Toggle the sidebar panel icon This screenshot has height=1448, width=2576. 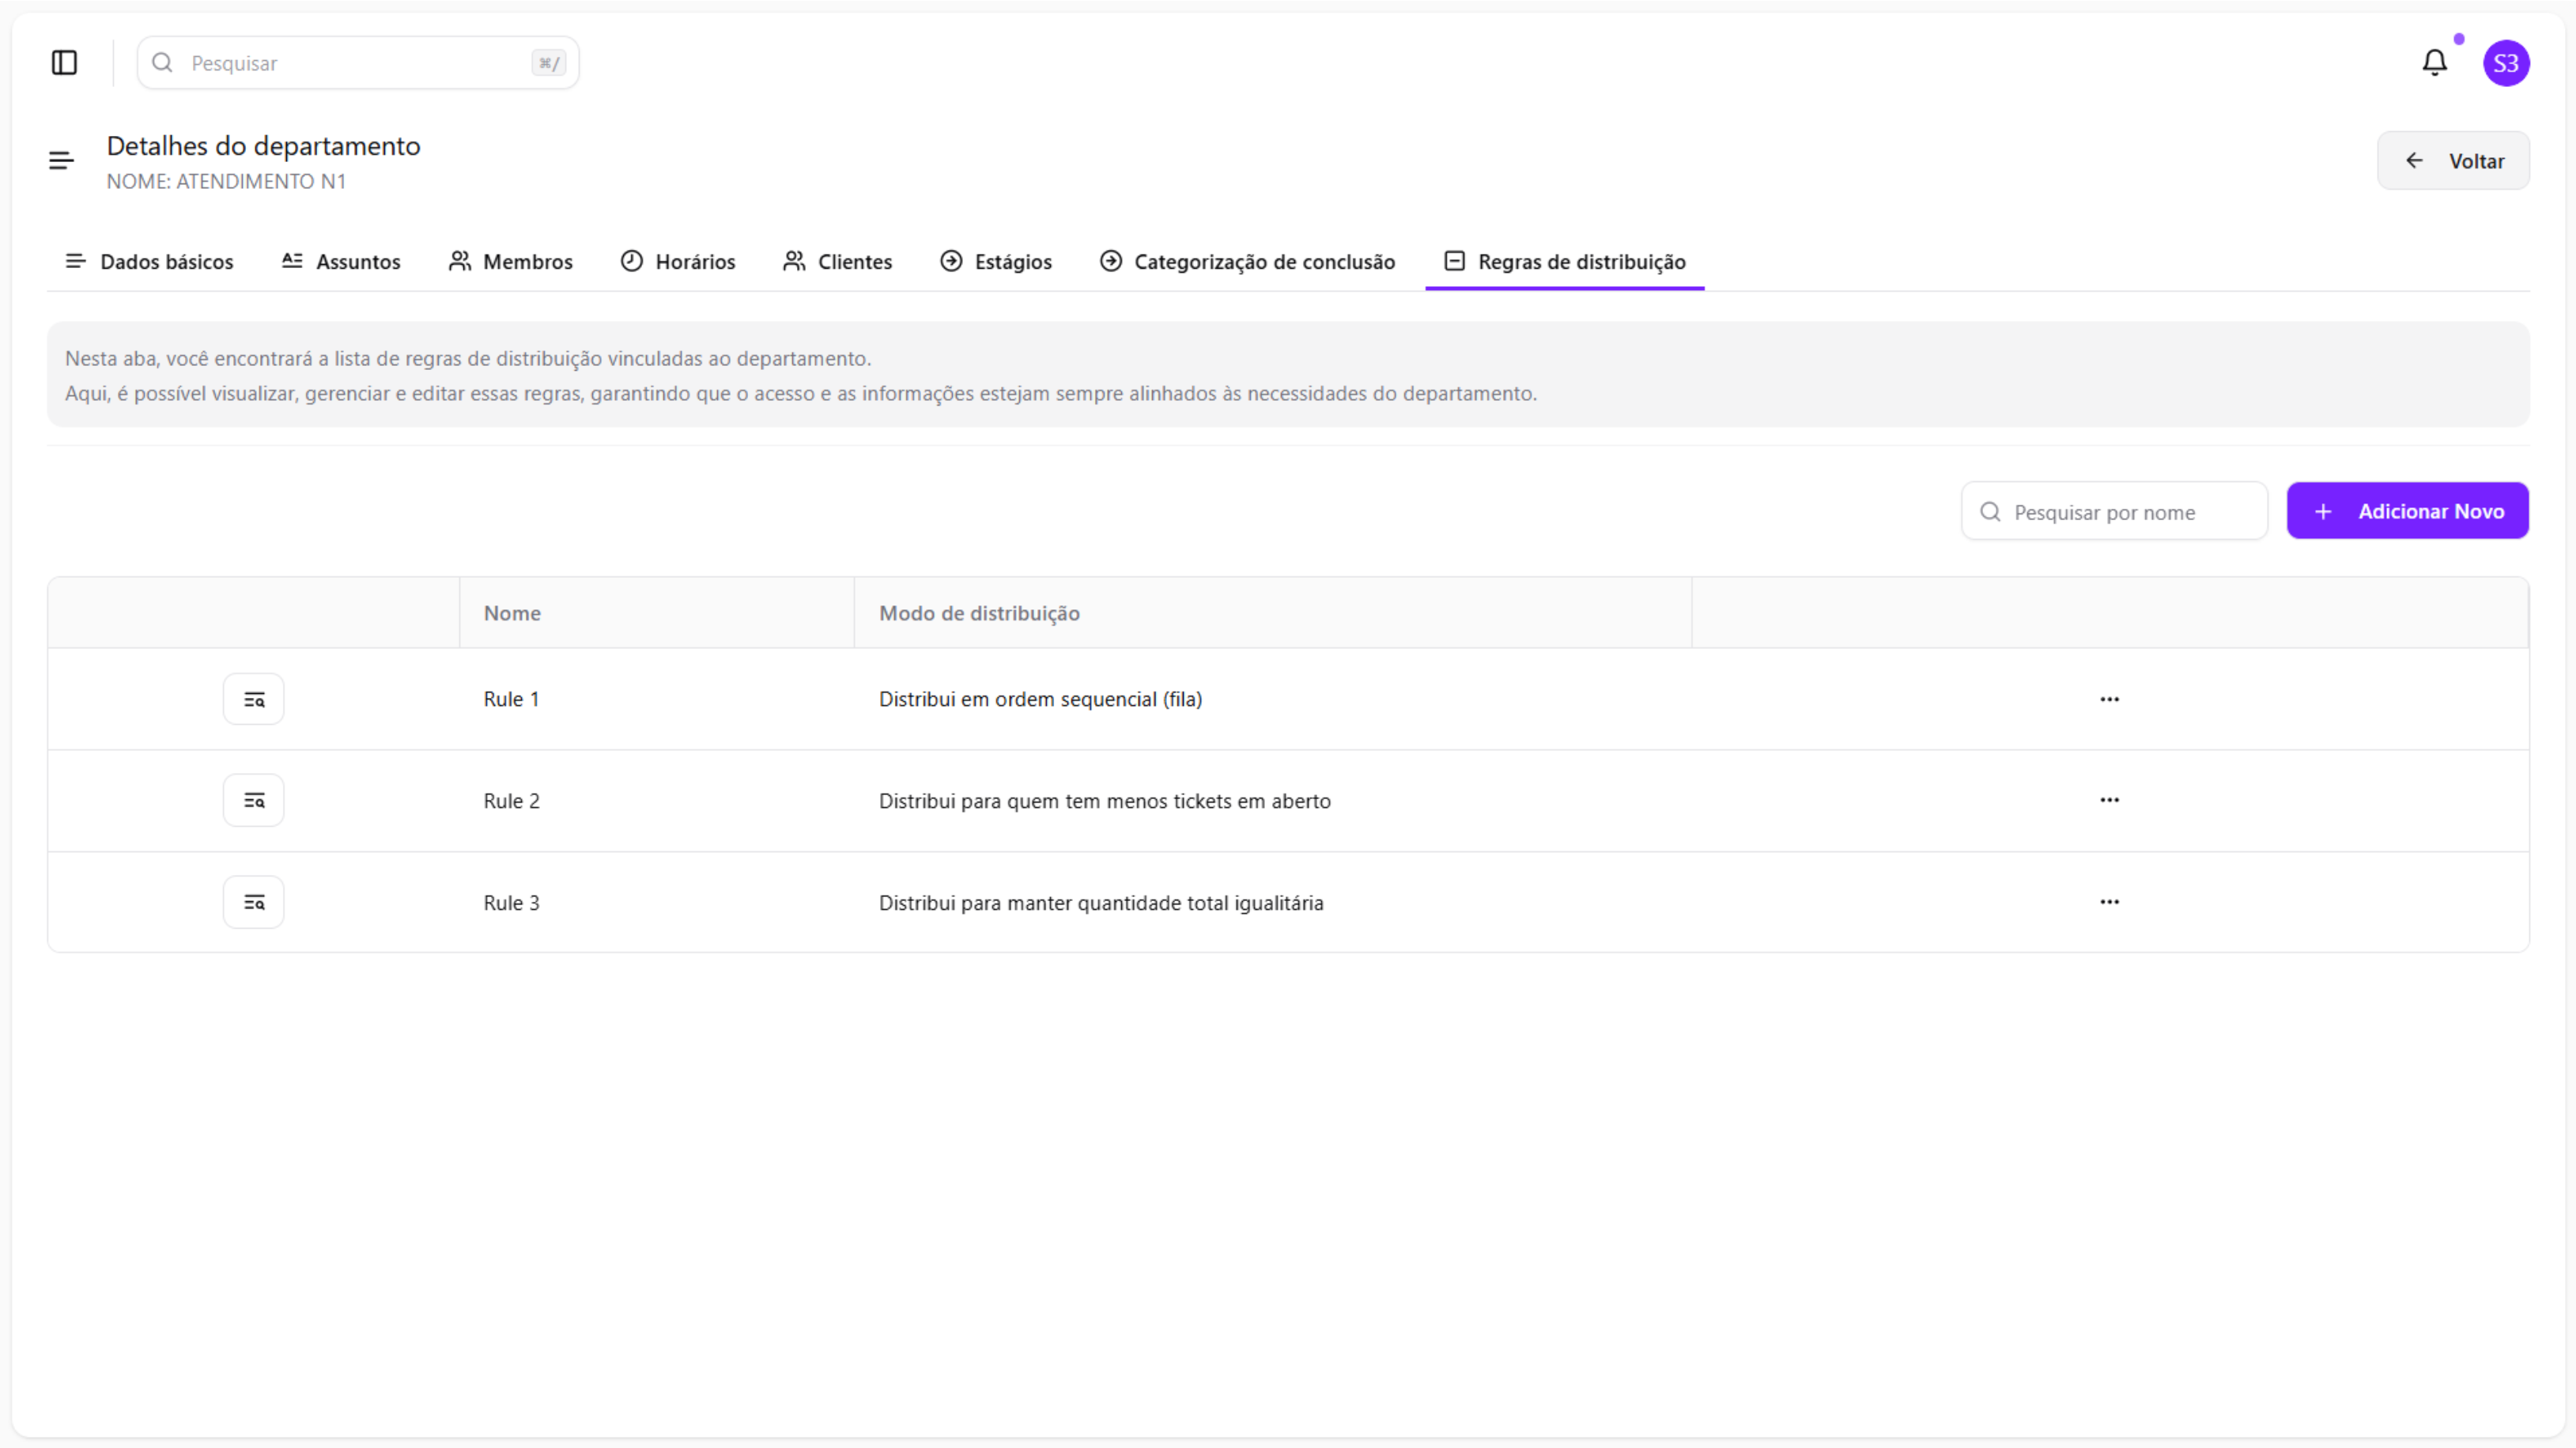[64, 63]
